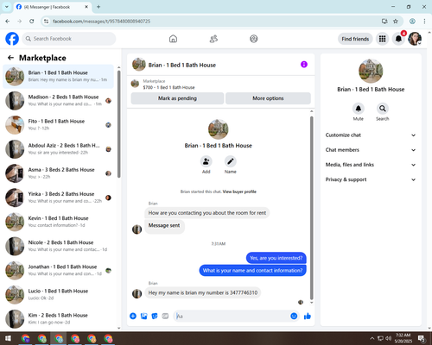Open the Friends icon in top navigation
Image resolution: width=432 pixels, height=345 pixels.
(x=213, y=39)
